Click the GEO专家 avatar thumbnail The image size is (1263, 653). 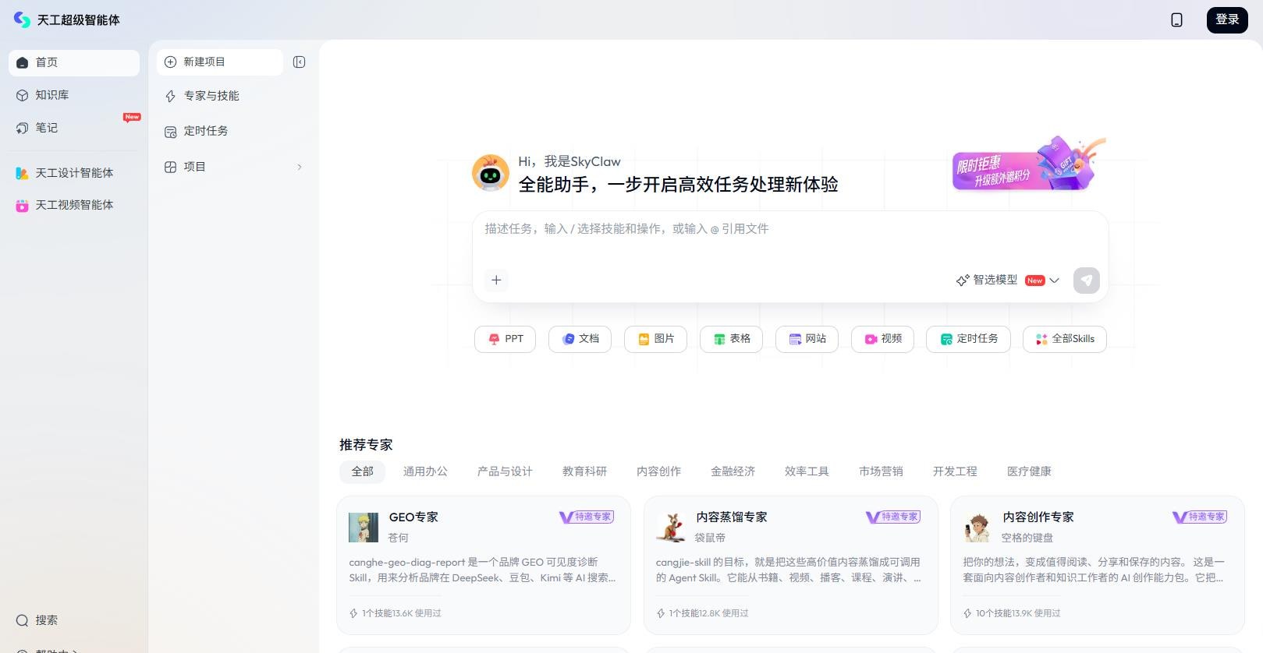point(364,528)
